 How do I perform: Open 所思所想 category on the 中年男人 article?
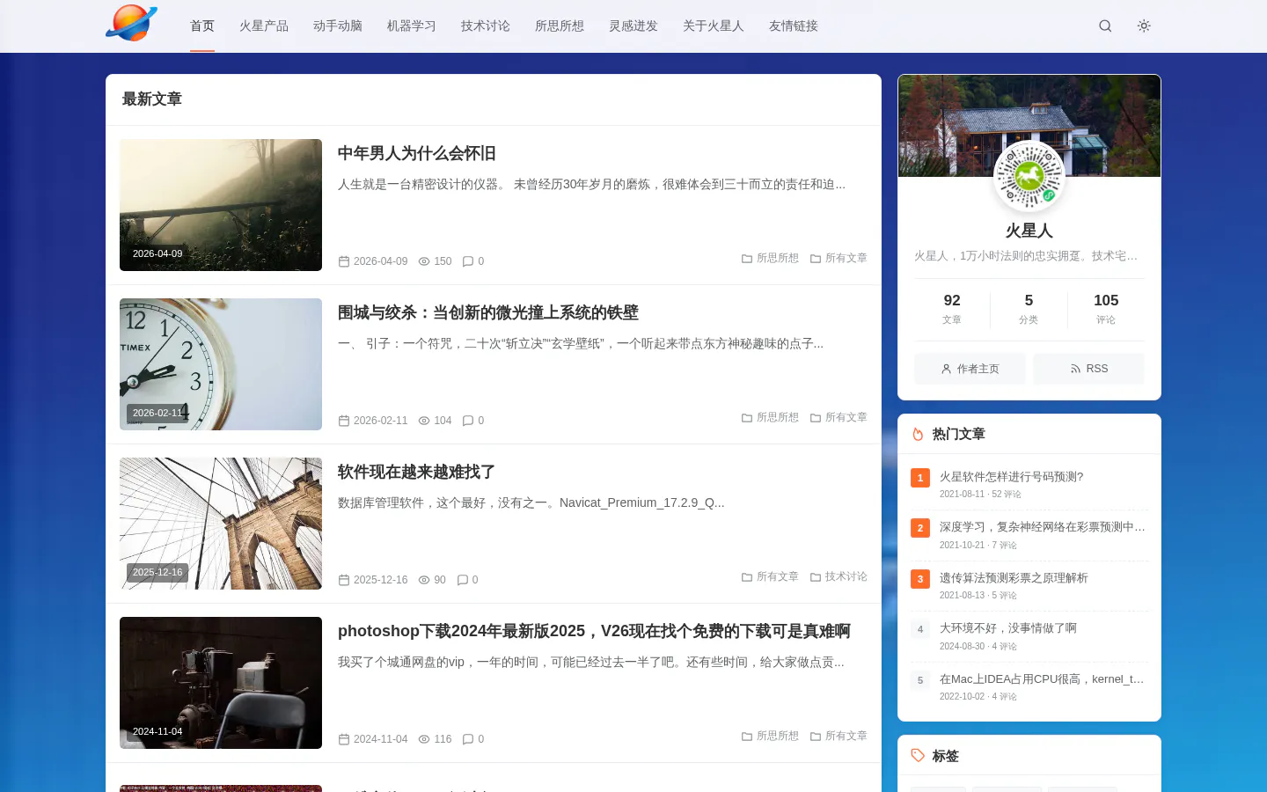[770, 259]
